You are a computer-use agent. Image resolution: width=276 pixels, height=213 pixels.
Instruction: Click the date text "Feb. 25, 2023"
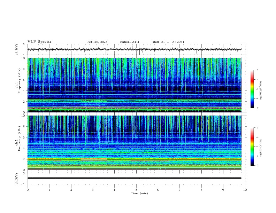coord(97,42)
